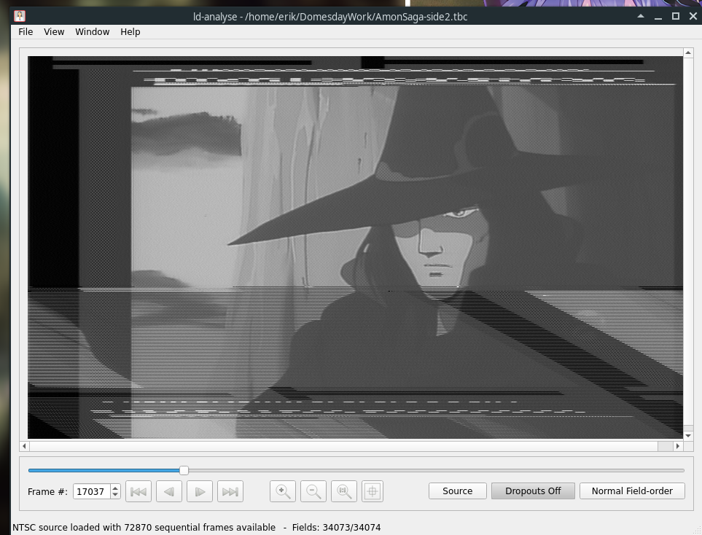The image size is (702, 535).
Task: Toggle Normal Field-order button
Action: (632, 491)
